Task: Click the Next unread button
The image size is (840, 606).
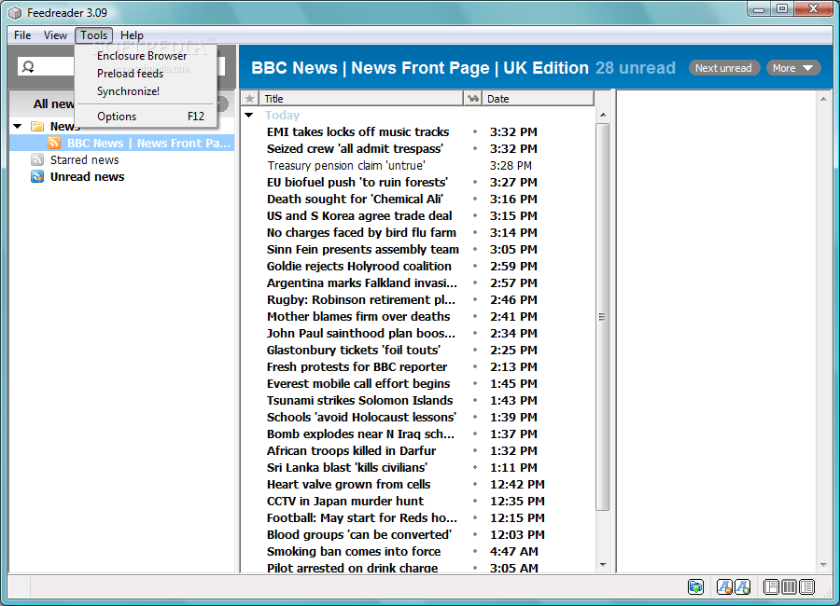Action: pyautogui.click(x=723, y=68)
